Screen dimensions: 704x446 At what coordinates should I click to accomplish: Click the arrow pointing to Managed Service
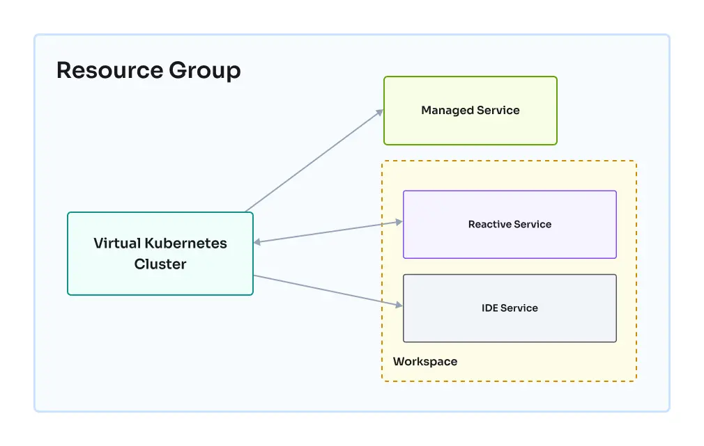[317, 160]
